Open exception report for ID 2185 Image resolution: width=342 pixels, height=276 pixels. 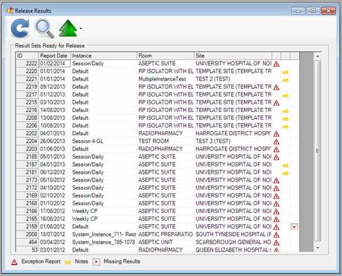(276, 157)
